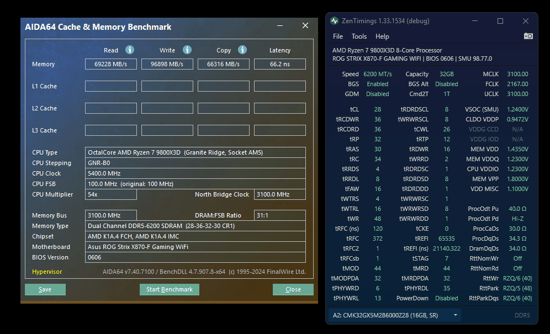
Task: Click the CPU Clock value 5400.0 MHz
Action: (195, 174)
